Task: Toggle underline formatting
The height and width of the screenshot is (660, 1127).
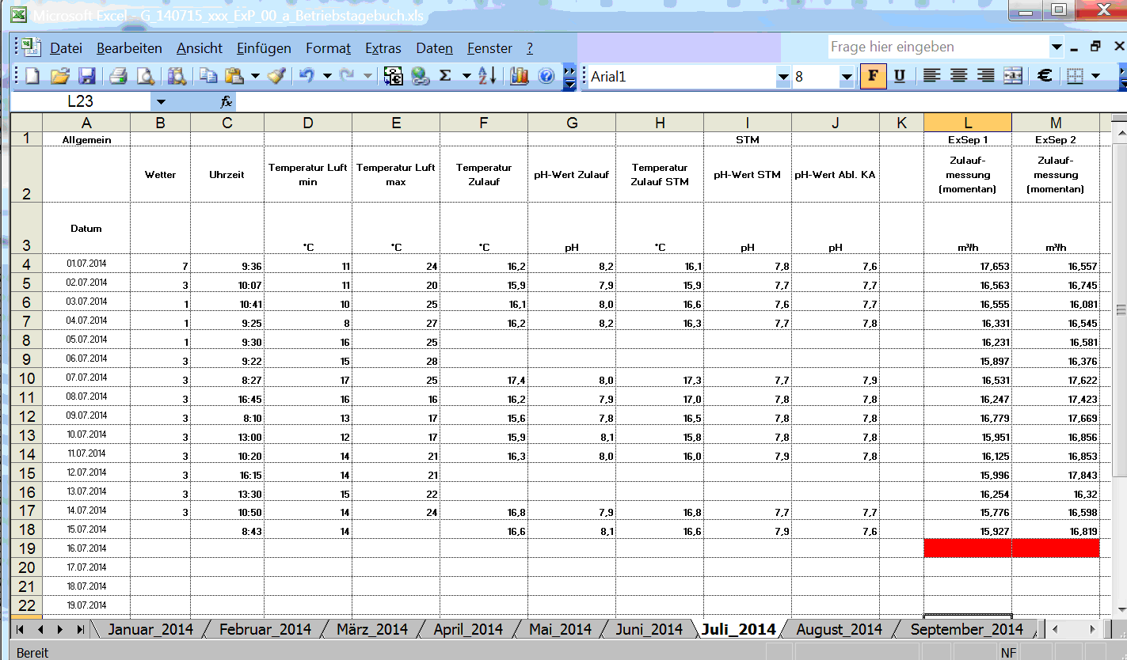Action: [x=900, y=76]
